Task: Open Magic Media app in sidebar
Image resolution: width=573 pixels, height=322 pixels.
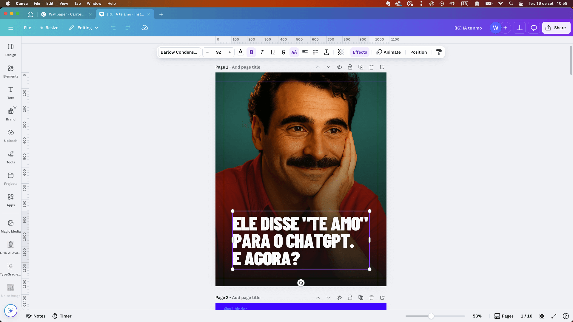Action: pyautogui.click(x=11, y=226)
